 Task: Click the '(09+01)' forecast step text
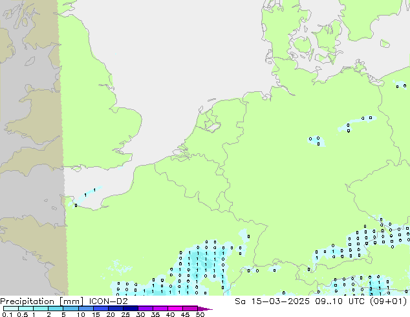389,301
